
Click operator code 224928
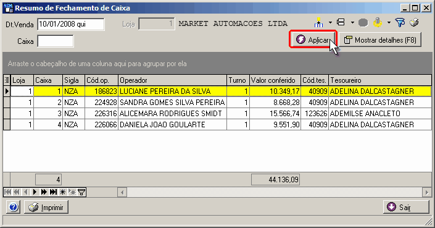102,102
